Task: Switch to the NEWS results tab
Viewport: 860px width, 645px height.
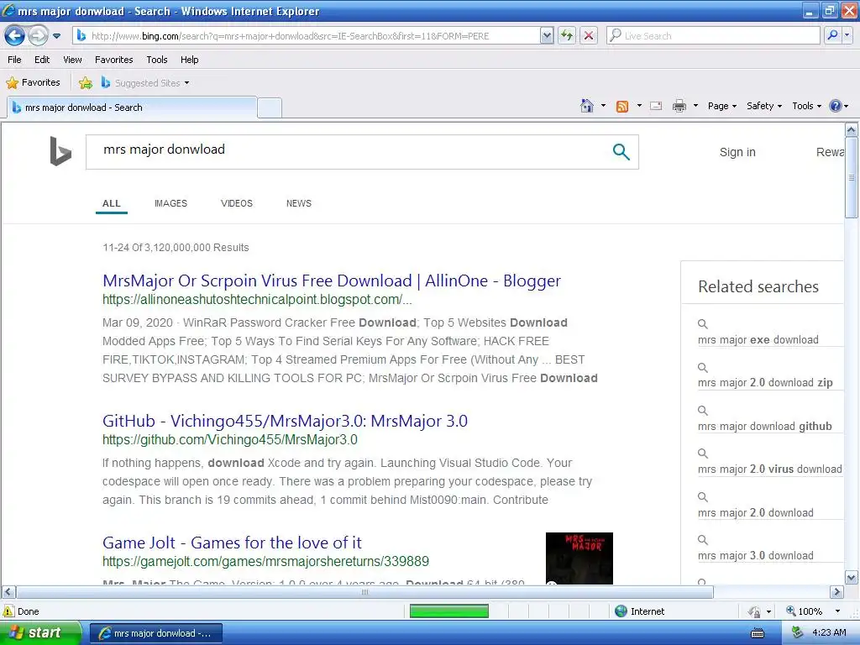Action: click(x=299, y=203)
